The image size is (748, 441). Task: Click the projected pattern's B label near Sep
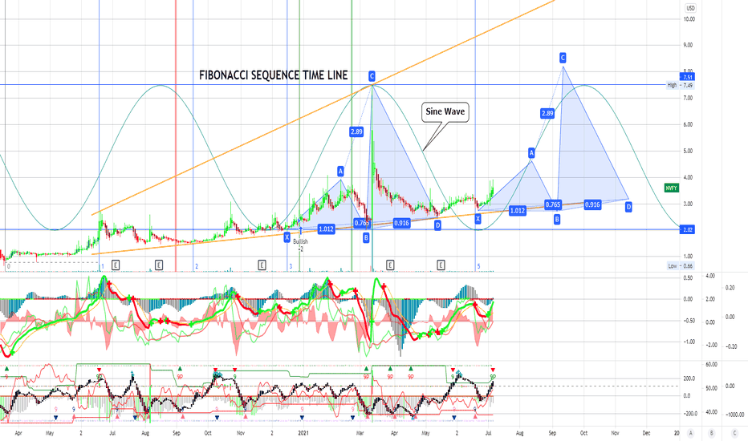pos(557,220)
